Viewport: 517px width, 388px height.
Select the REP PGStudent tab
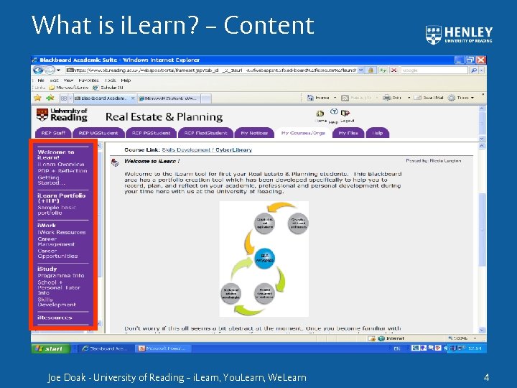(x=151, y=133)
